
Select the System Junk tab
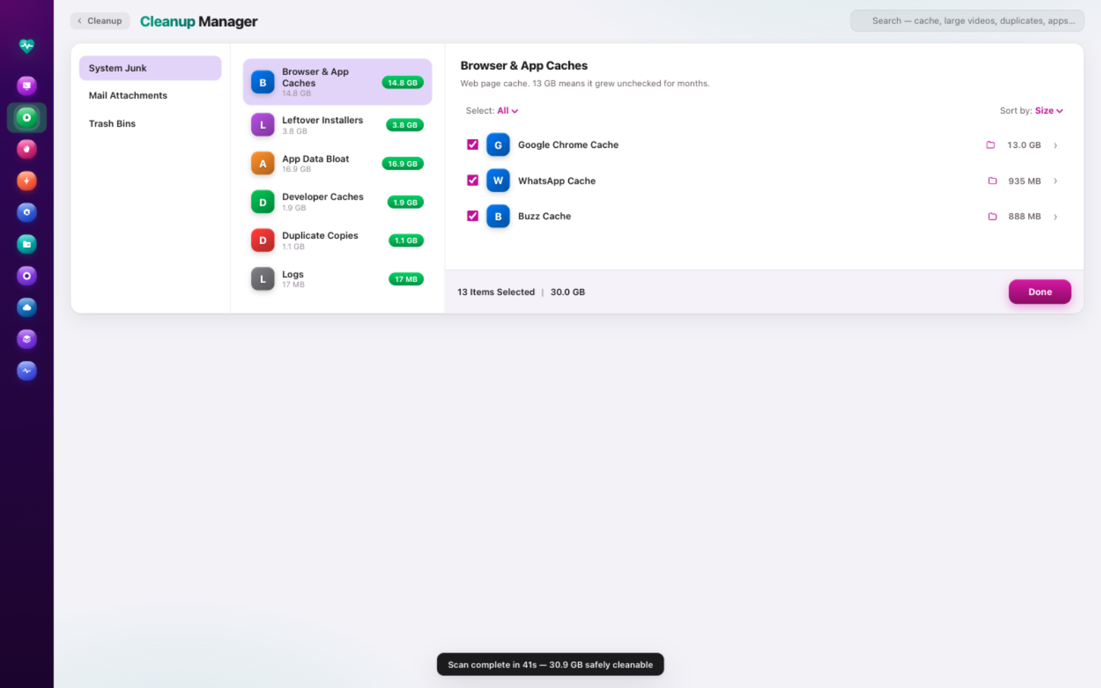coord(150,68)
